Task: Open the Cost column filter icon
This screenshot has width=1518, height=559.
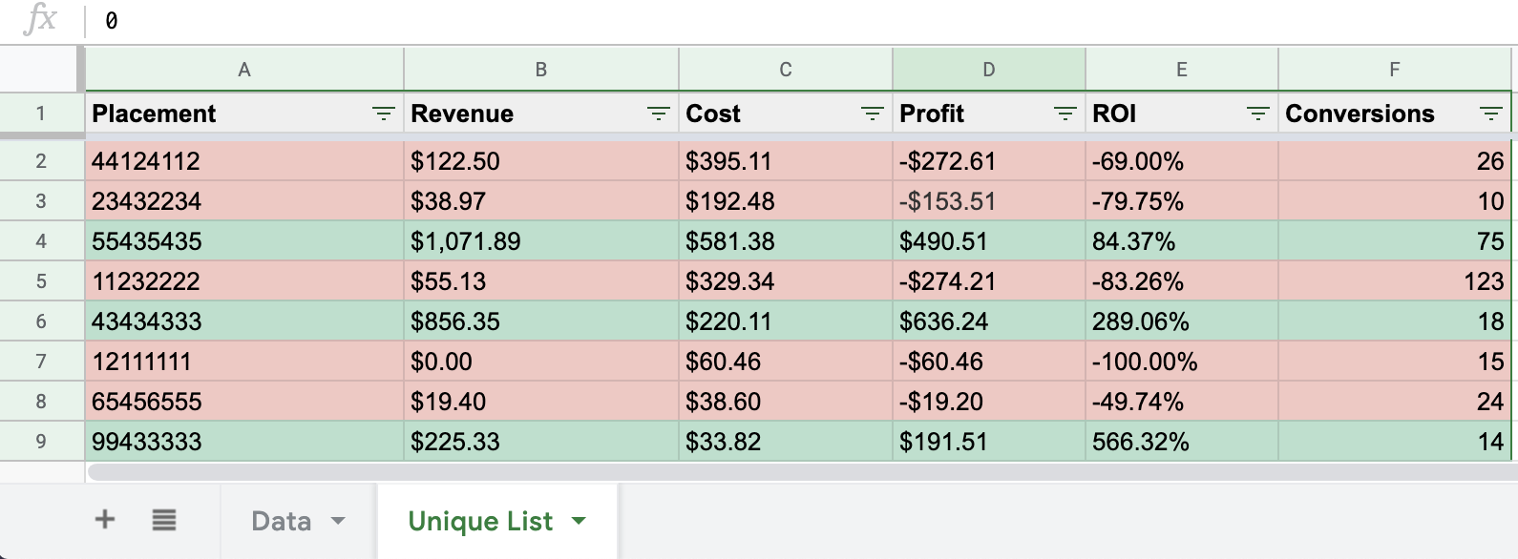Action: coord(872,114)
